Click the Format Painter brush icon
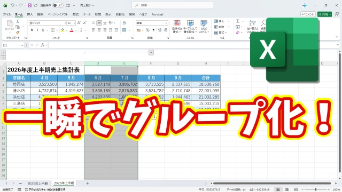Image resolution: width=342 pixels, height=192 pixels. pos(18,33)
